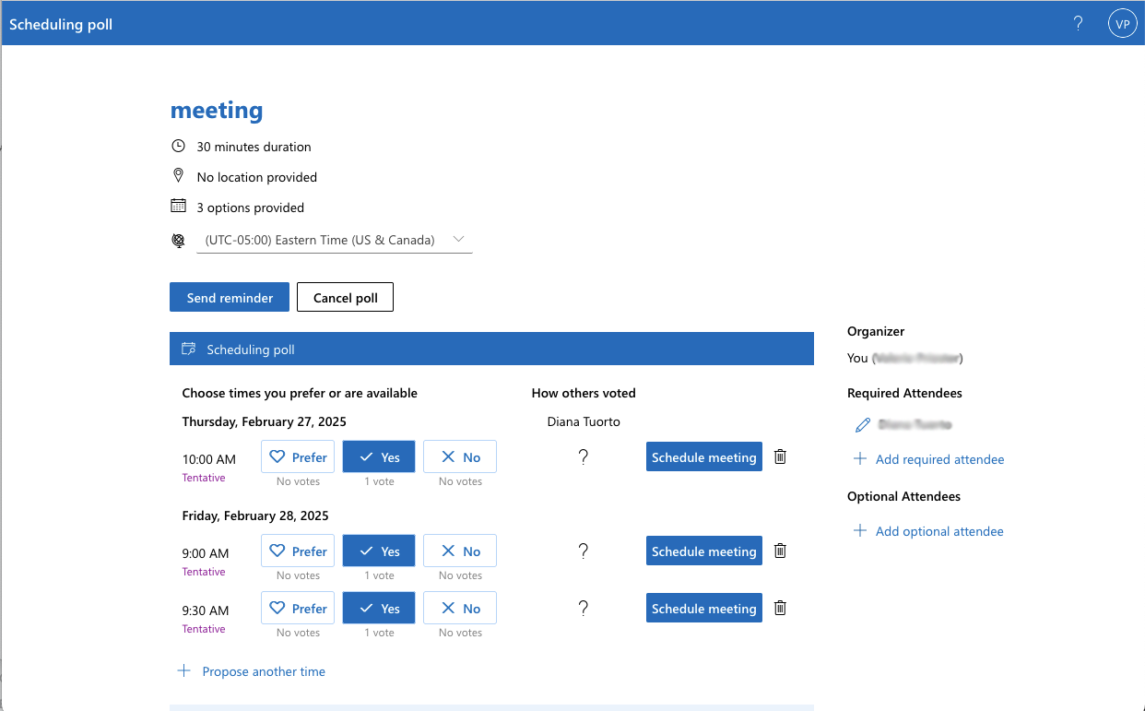
Task: Vote No for Thursday 10:00 AM
Action: 460,457
